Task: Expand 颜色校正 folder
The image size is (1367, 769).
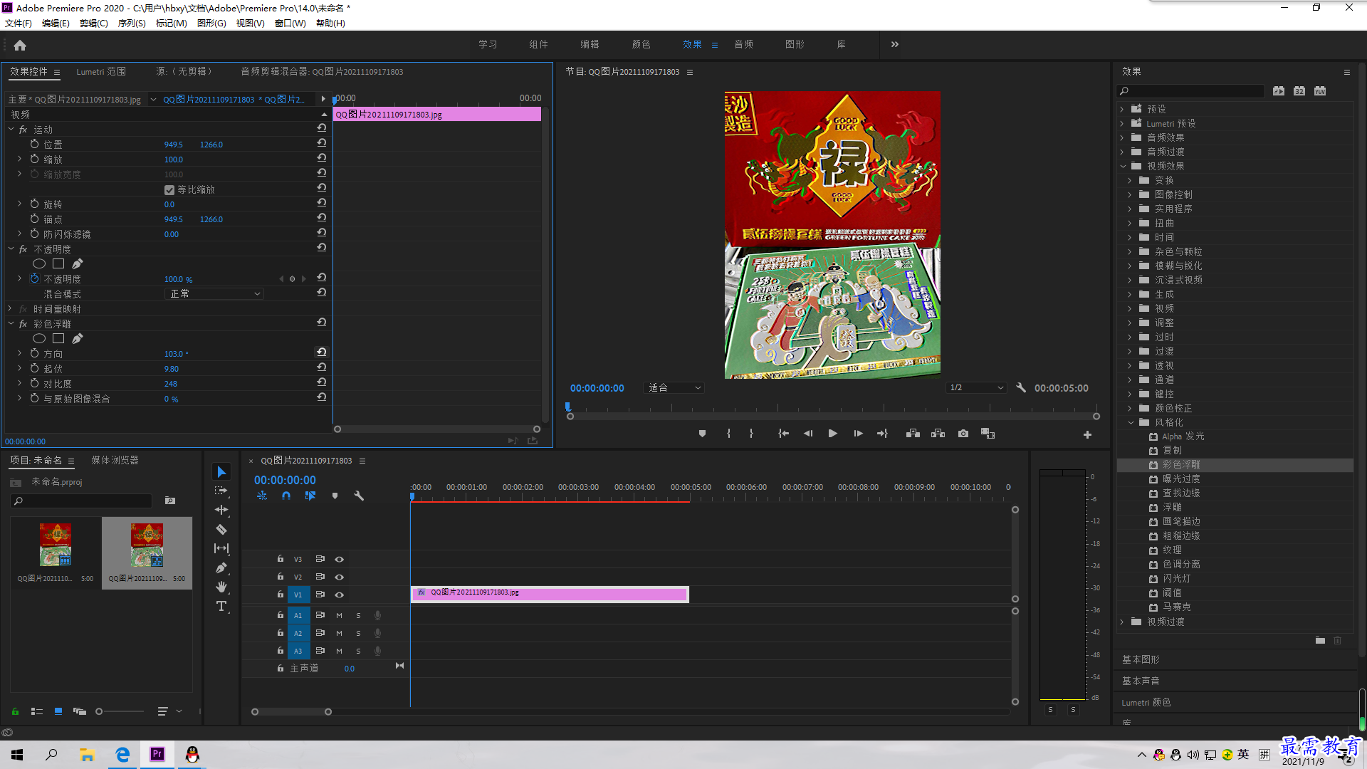Action: click(1131, 408)
